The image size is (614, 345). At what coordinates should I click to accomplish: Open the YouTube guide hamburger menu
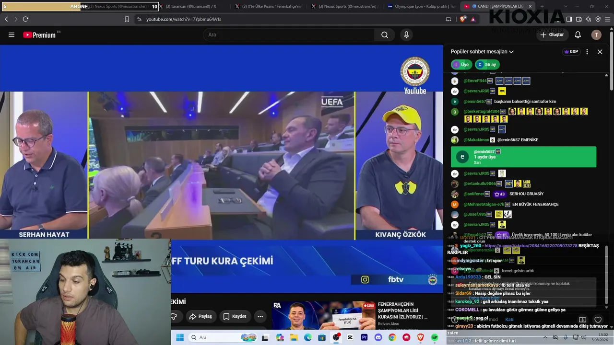[12, 34]
